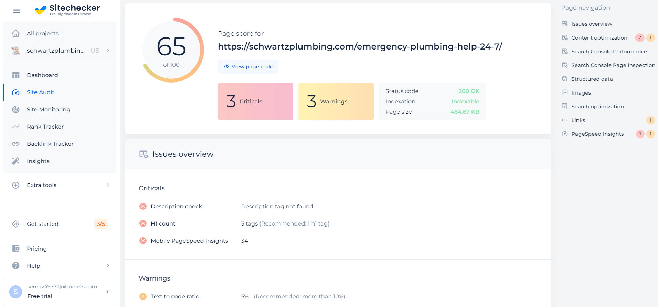Click the page URL heading
658x307 pixels.
[x=360, y=46]
